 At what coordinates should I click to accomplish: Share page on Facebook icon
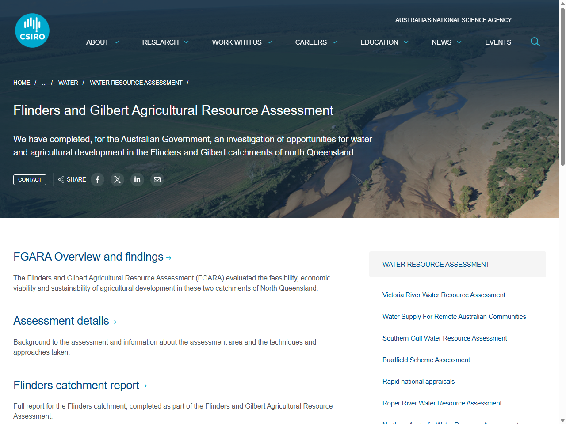click(98, 179)
